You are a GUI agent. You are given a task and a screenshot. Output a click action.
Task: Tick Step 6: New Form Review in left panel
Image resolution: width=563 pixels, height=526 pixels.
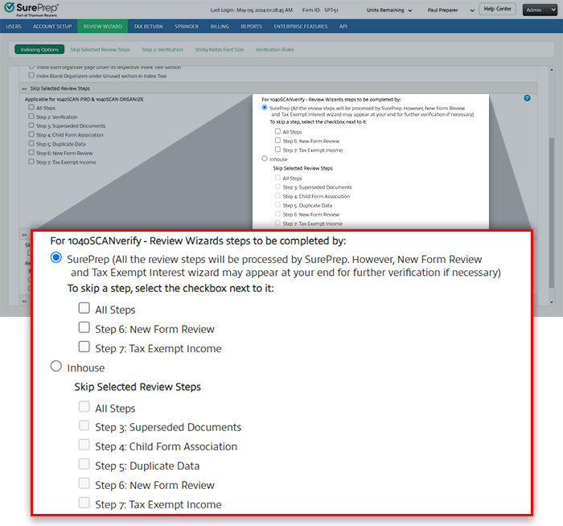tap(31, 153)
